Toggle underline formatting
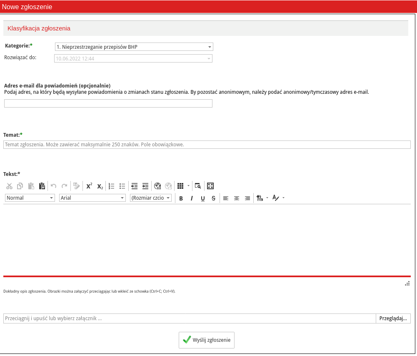 [x=203, y=198]
